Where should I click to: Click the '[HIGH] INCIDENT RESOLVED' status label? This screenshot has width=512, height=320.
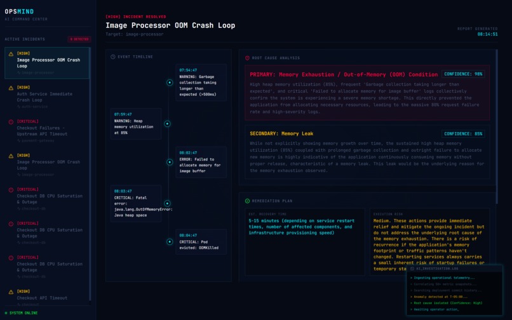(x=135, y=17)
